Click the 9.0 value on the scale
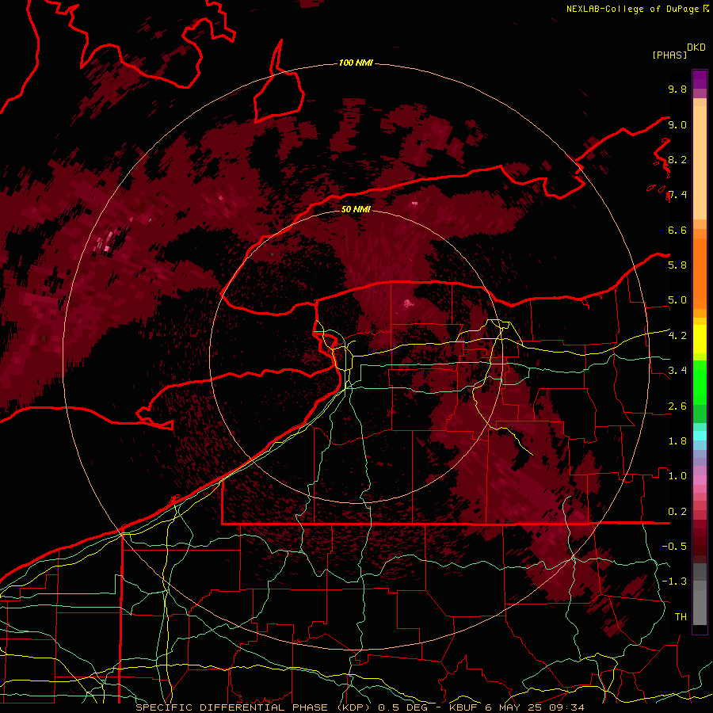The height and width of the screenshot is (713, 713). coord(677,124)
